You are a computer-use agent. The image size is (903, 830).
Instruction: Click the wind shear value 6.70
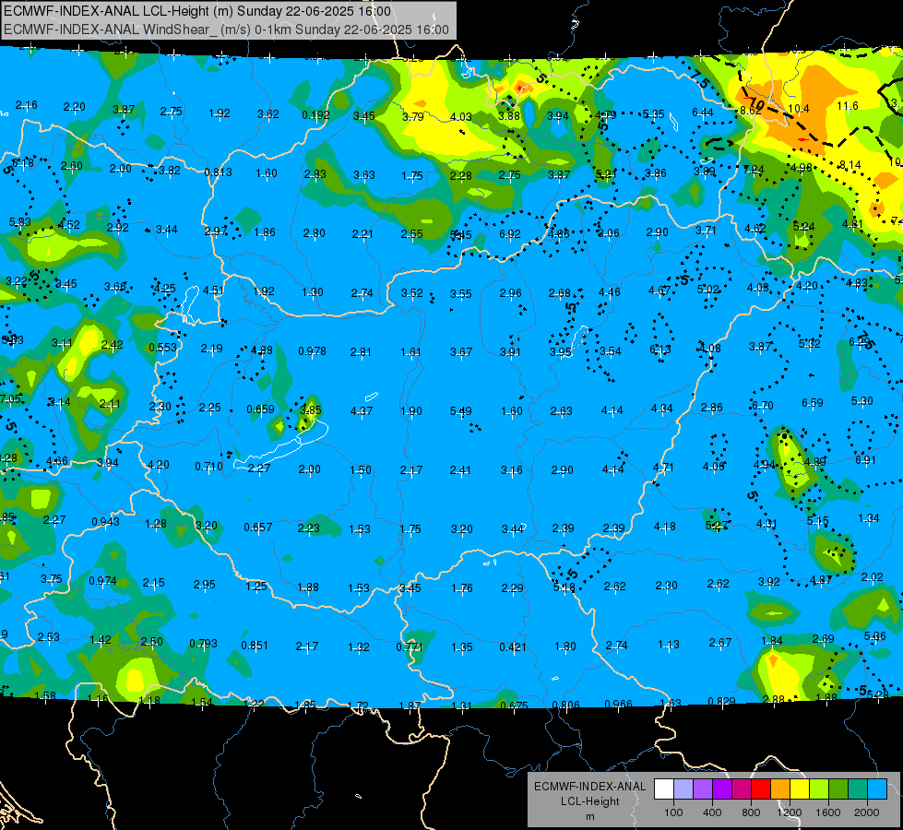tap(763, 406)
